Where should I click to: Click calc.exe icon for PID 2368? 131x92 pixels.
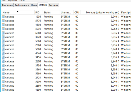pos(3,45)
